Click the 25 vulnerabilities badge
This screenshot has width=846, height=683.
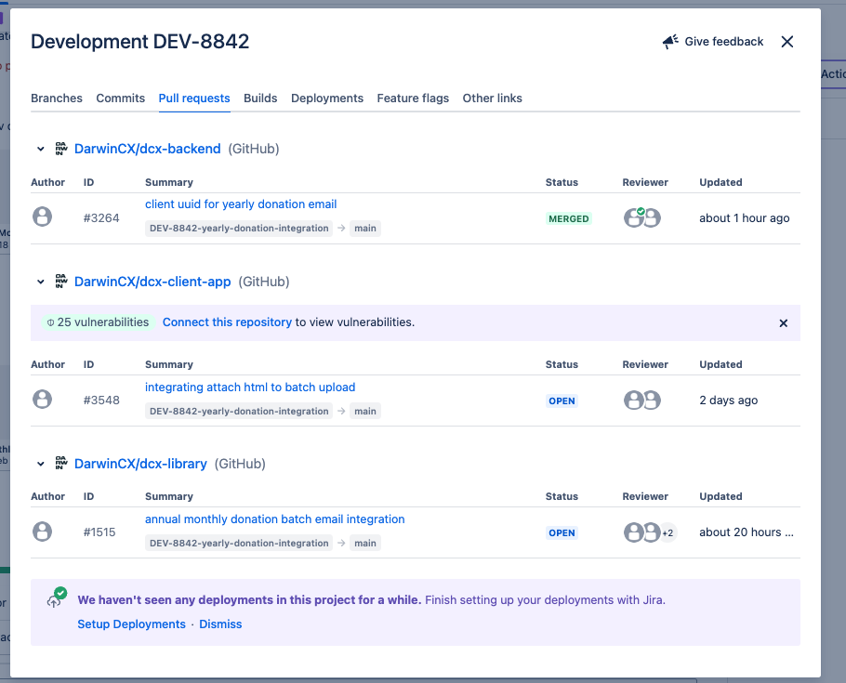pos(98,322)
